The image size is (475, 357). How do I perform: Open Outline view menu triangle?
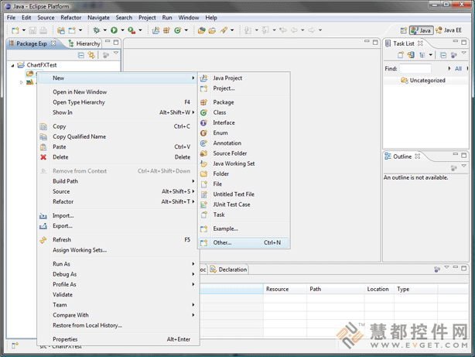pyautogui.click(x=464, y=166)
